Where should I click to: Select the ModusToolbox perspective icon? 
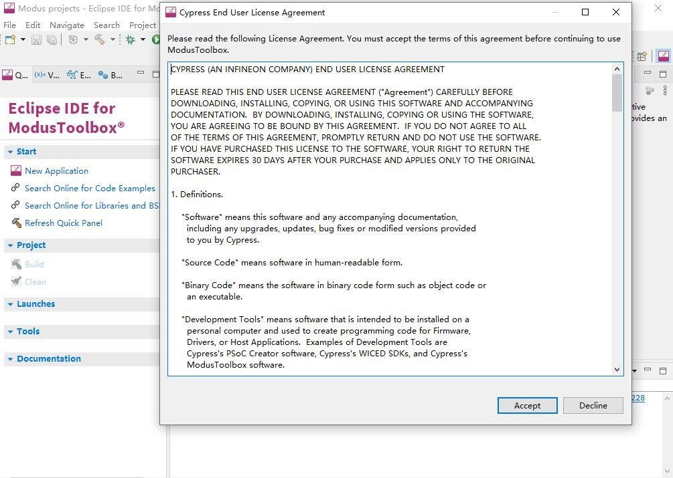click(x=664, y=56)
